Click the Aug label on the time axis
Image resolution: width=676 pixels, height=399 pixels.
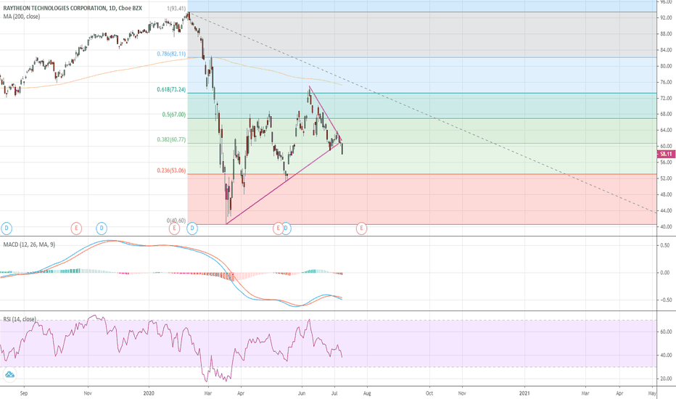tap(367, 393)
